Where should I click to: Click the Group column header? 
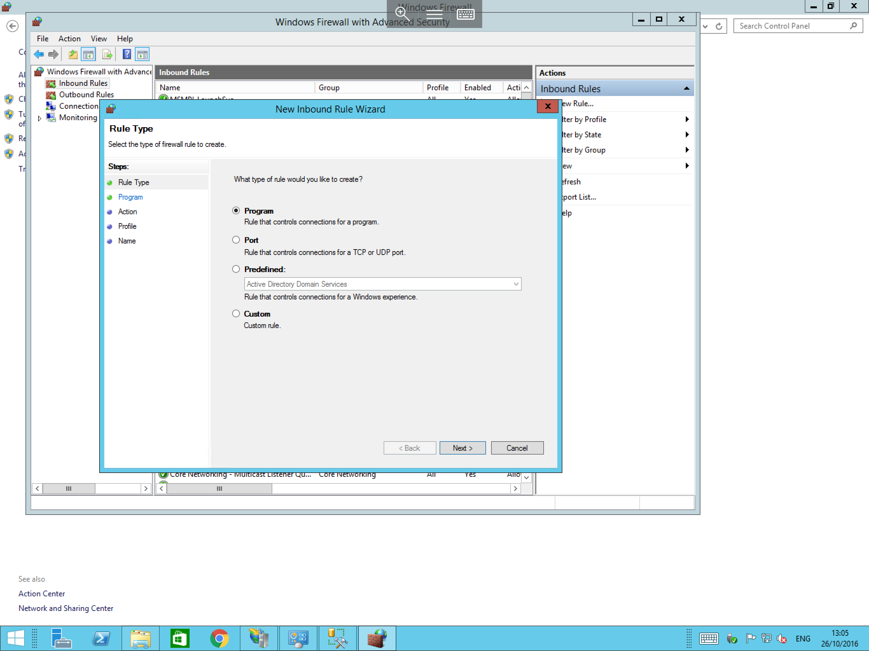(369, 87)
